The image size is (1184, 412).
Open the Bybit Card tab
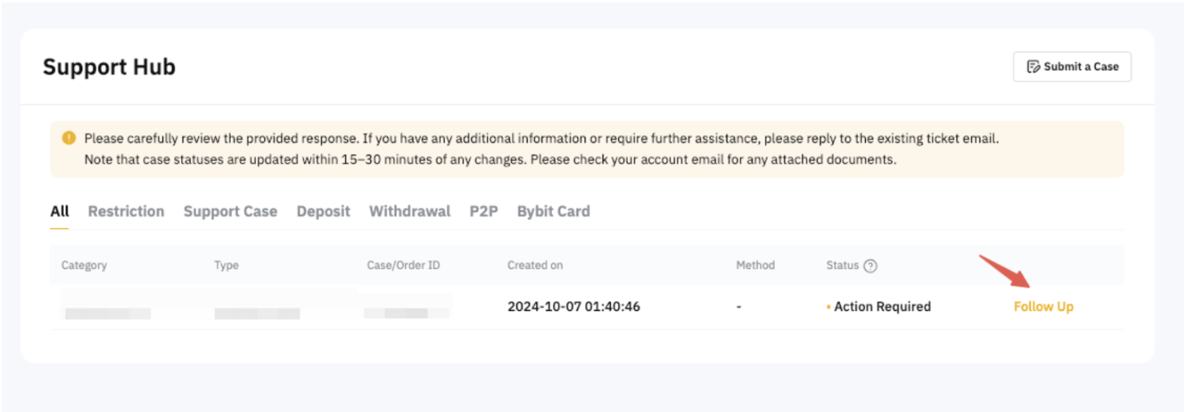point(553,212)
